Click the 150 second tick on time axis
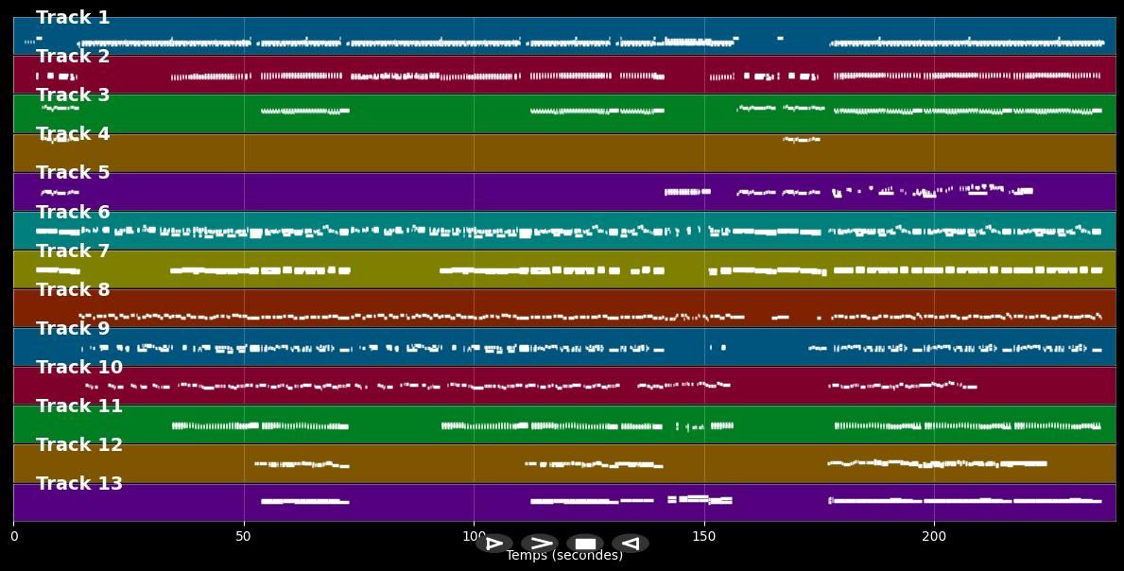The width and height of the screenshot is (1124, 571). click(704, 536)
